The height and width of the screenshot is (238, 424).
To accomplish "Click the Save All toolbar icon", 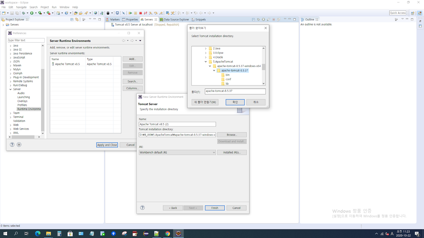I will pos(17,13).
